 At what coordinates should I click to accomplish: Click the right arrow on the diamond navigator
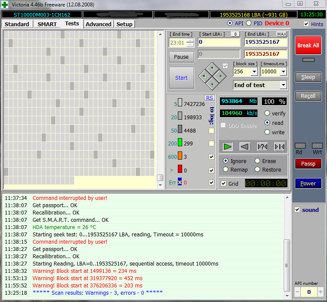221,76
